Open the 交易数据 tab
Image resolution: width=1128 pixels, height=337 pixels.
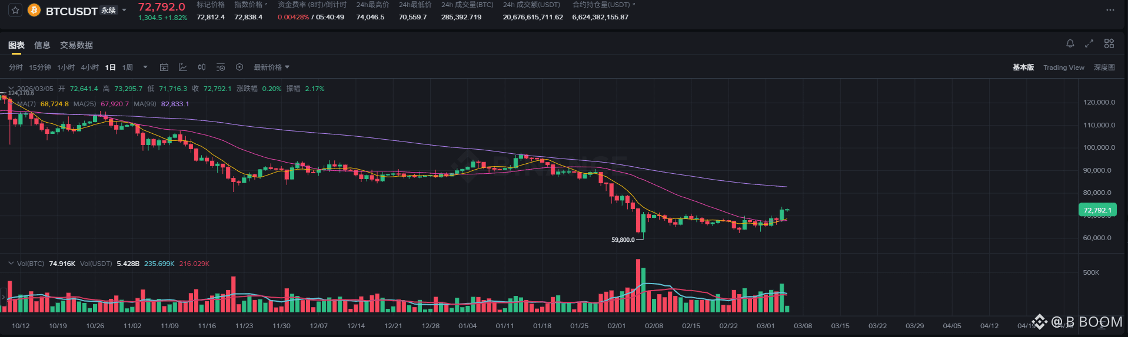(76, 45)
